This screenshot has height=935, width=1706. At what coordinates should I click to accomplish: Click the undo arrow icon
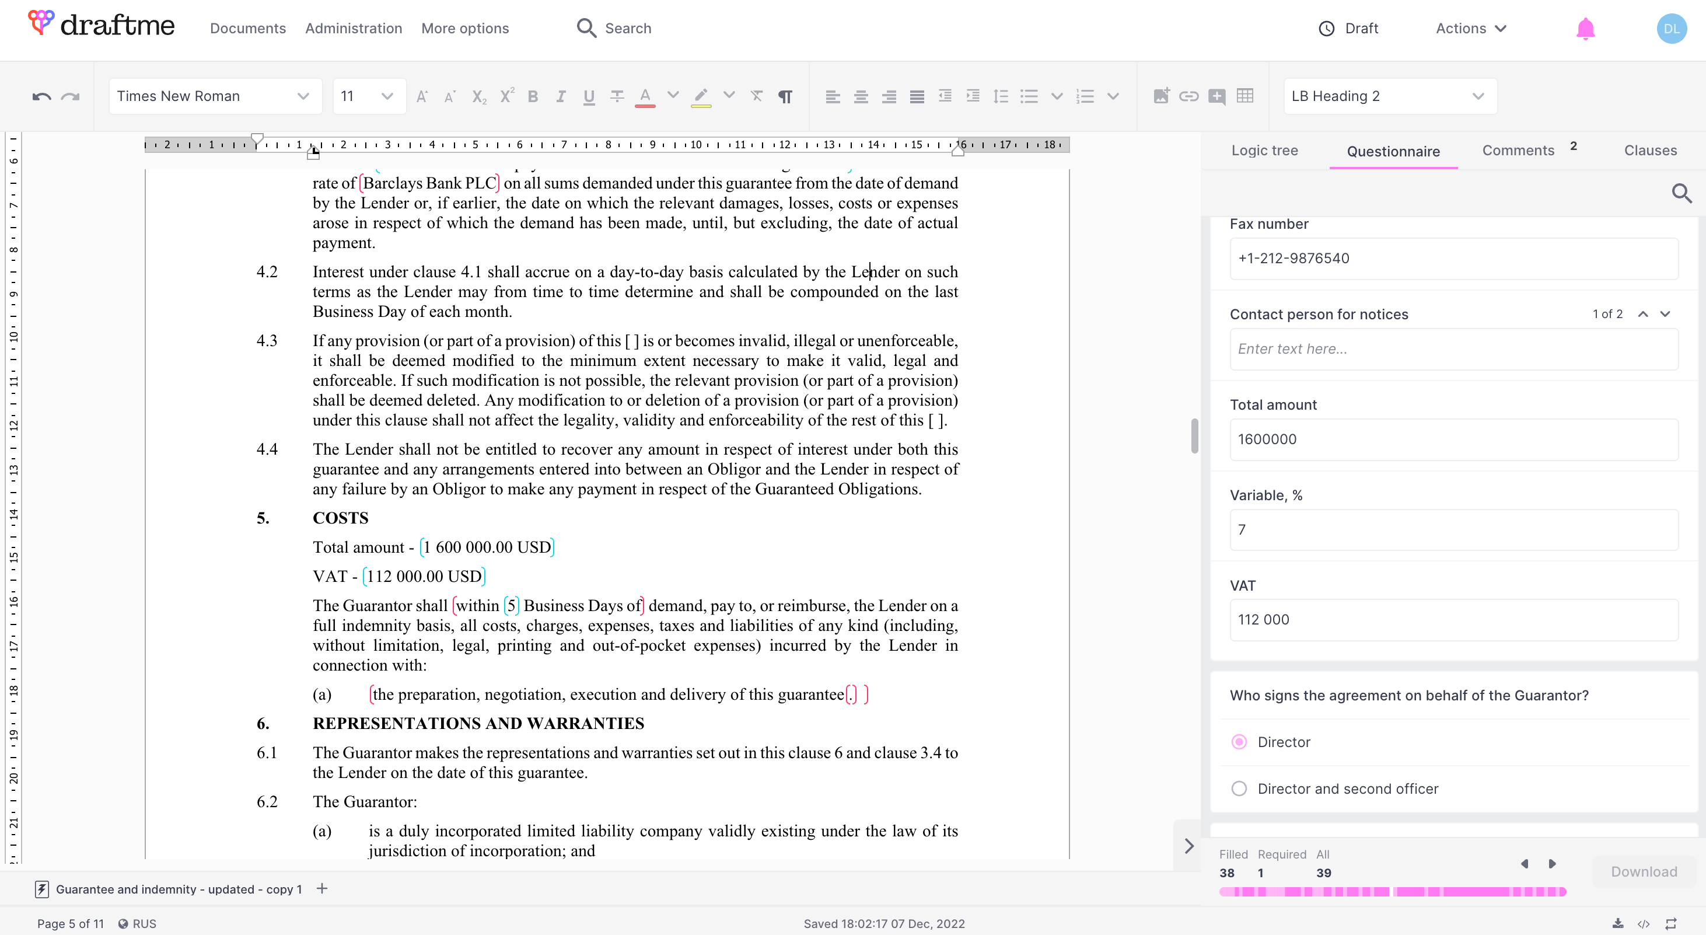point(41,97)
